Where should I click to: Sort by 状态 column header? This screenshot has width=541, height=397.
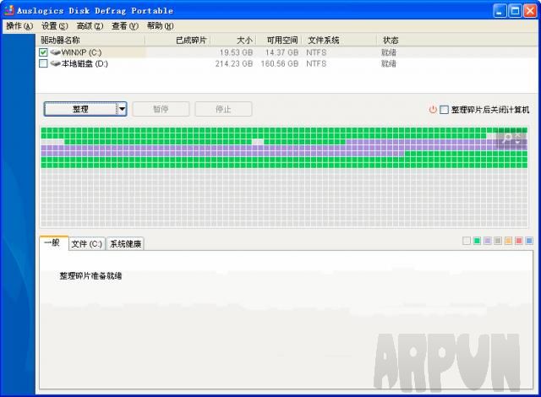pos(391,41)
